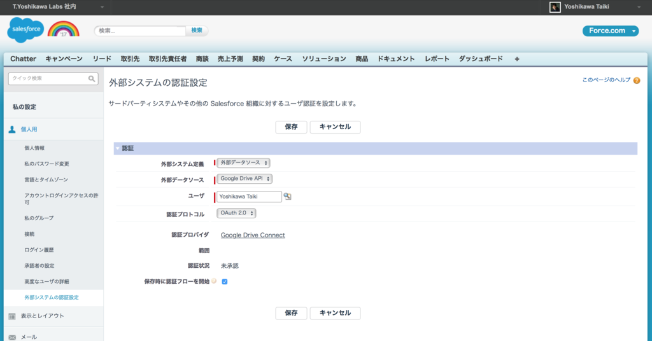Click the top キャンセル button
This screenshot has width=652, height=341.
[x=335, y=127]
